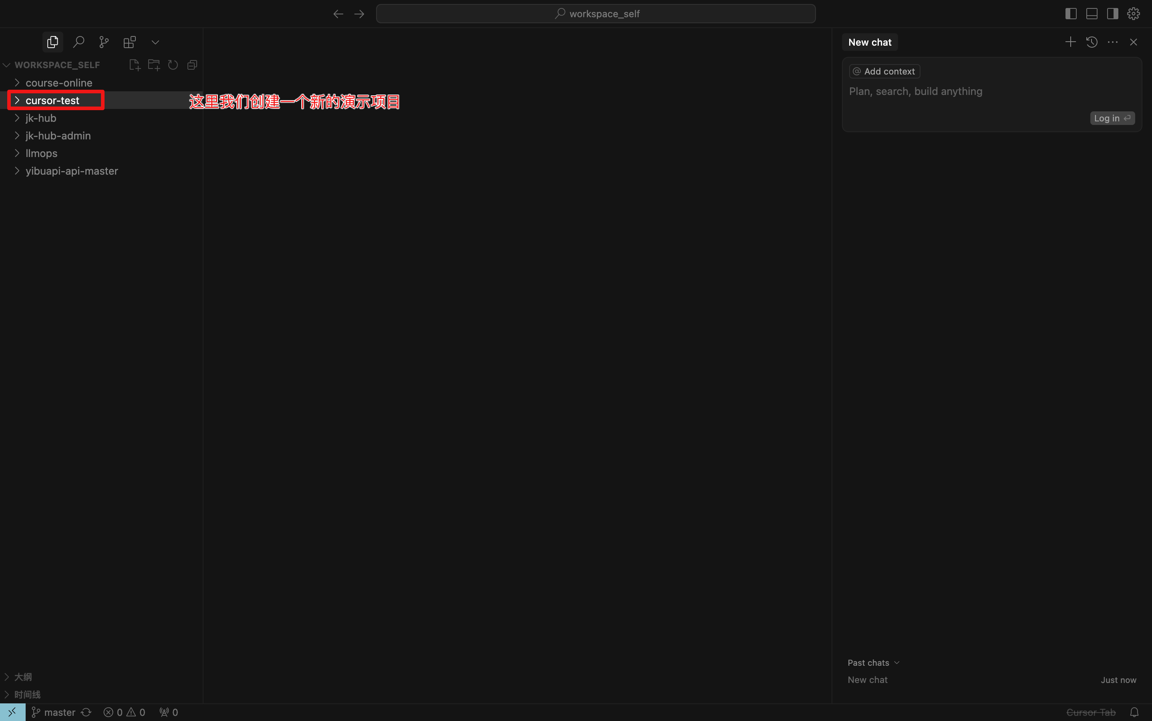Open the Search view icon
Viewport: 1152px width, 721px height.
point(79,42)
